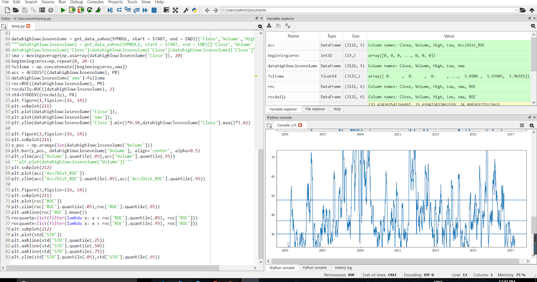Open the IPython console options gear menu
The image size is (537, 282).
[532, 126]
